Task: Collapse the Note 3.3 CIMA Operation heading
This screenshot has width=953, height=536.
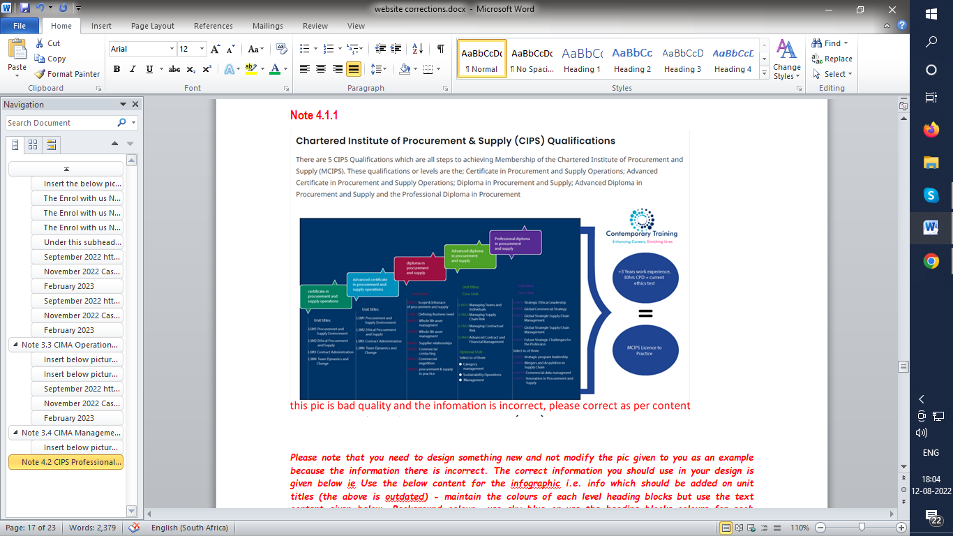Action: 15,345
